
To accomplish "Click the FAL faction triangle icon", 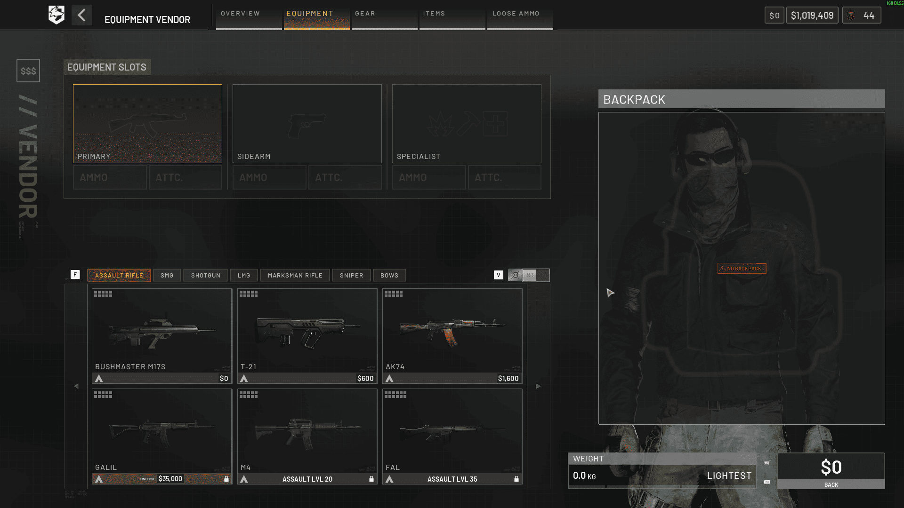I will click(x=389, y=479).
